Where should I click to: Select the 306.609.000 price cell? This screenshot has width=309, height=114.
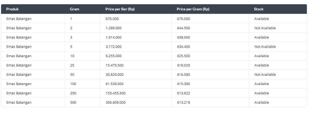[x=115, y=103]
